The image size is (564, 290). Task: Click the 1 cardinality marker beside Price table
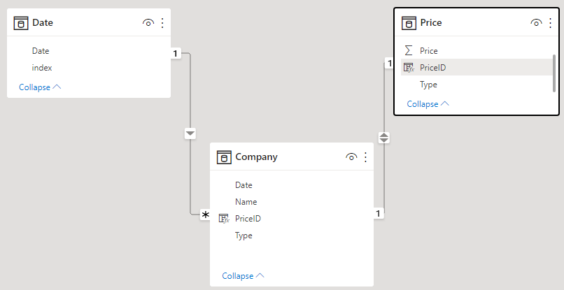389,64
